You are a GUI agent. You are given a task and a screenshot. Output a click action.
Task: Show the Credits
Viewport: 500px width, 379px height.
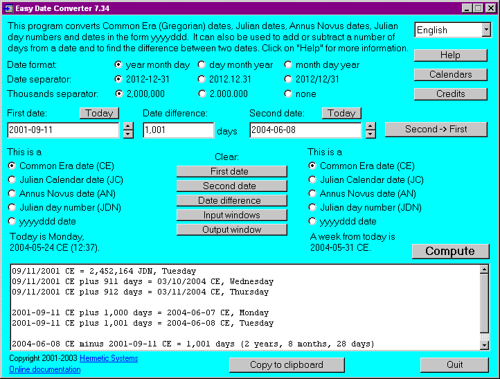click(x=450, y=94)
